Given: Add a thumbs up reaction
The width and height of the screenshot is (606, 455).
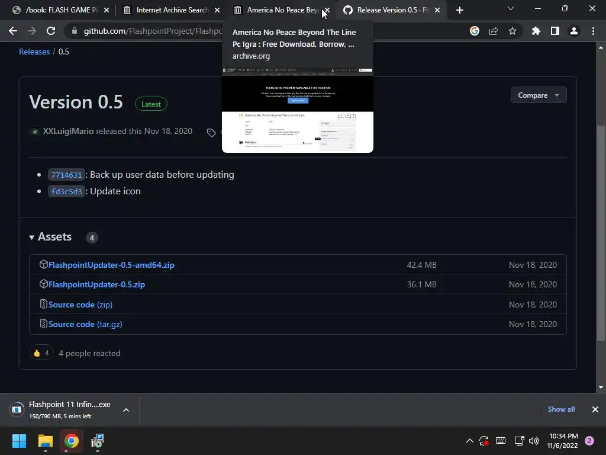Looking at the screenshot, I should click(x=41, y=353).
